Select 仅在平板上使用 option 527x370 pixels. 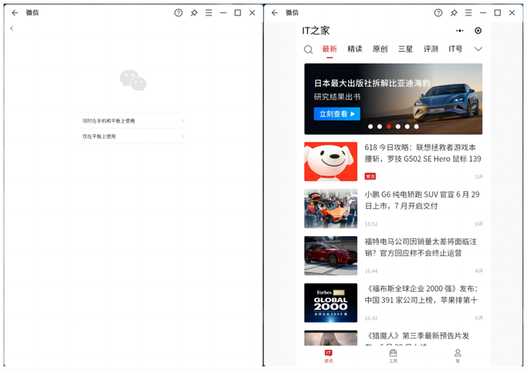click(133, 136)
